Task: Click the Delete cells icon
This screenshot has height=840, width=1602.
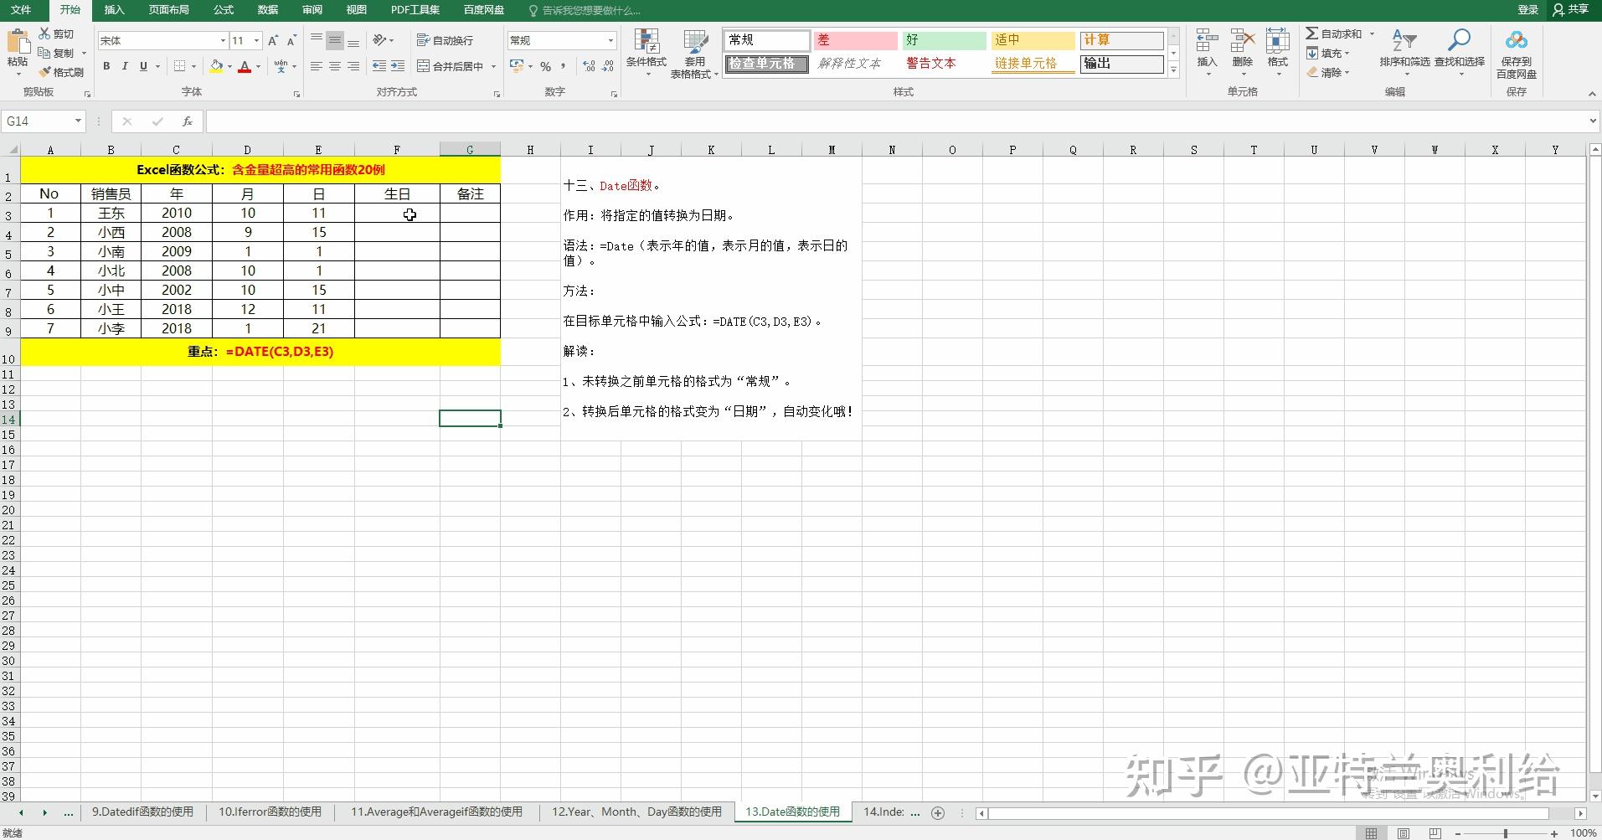Action: point(1242,41)
